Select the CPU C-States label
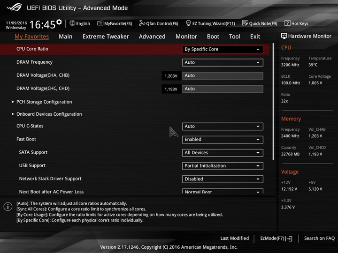 [30, 126]
